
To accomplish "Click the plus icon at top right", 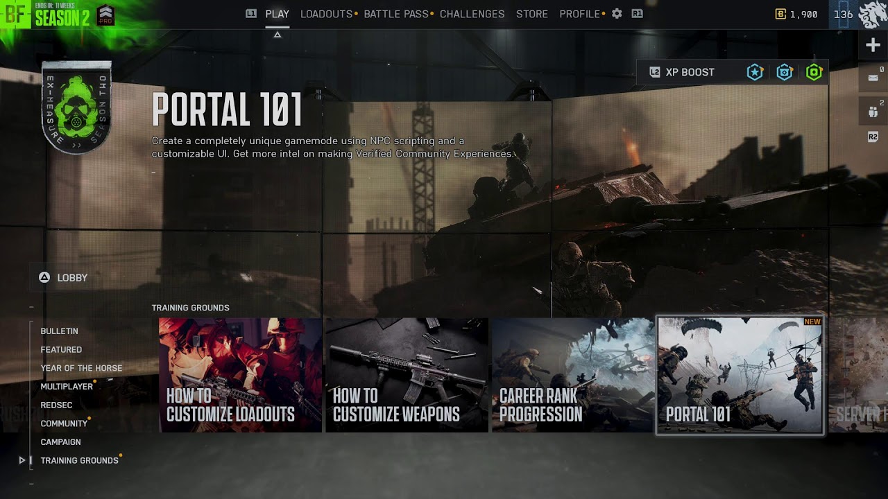I will (x=873, y=45).
